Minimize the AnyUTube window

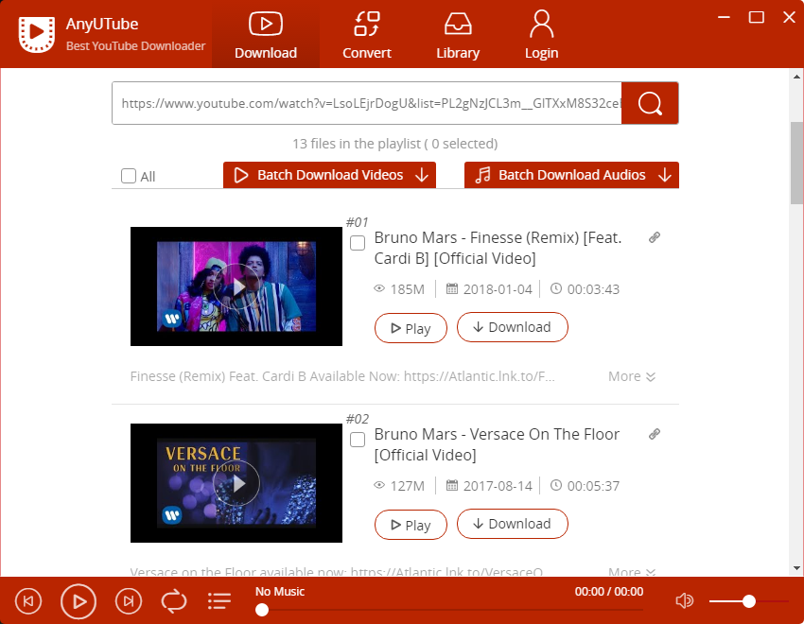click(724, 17)
